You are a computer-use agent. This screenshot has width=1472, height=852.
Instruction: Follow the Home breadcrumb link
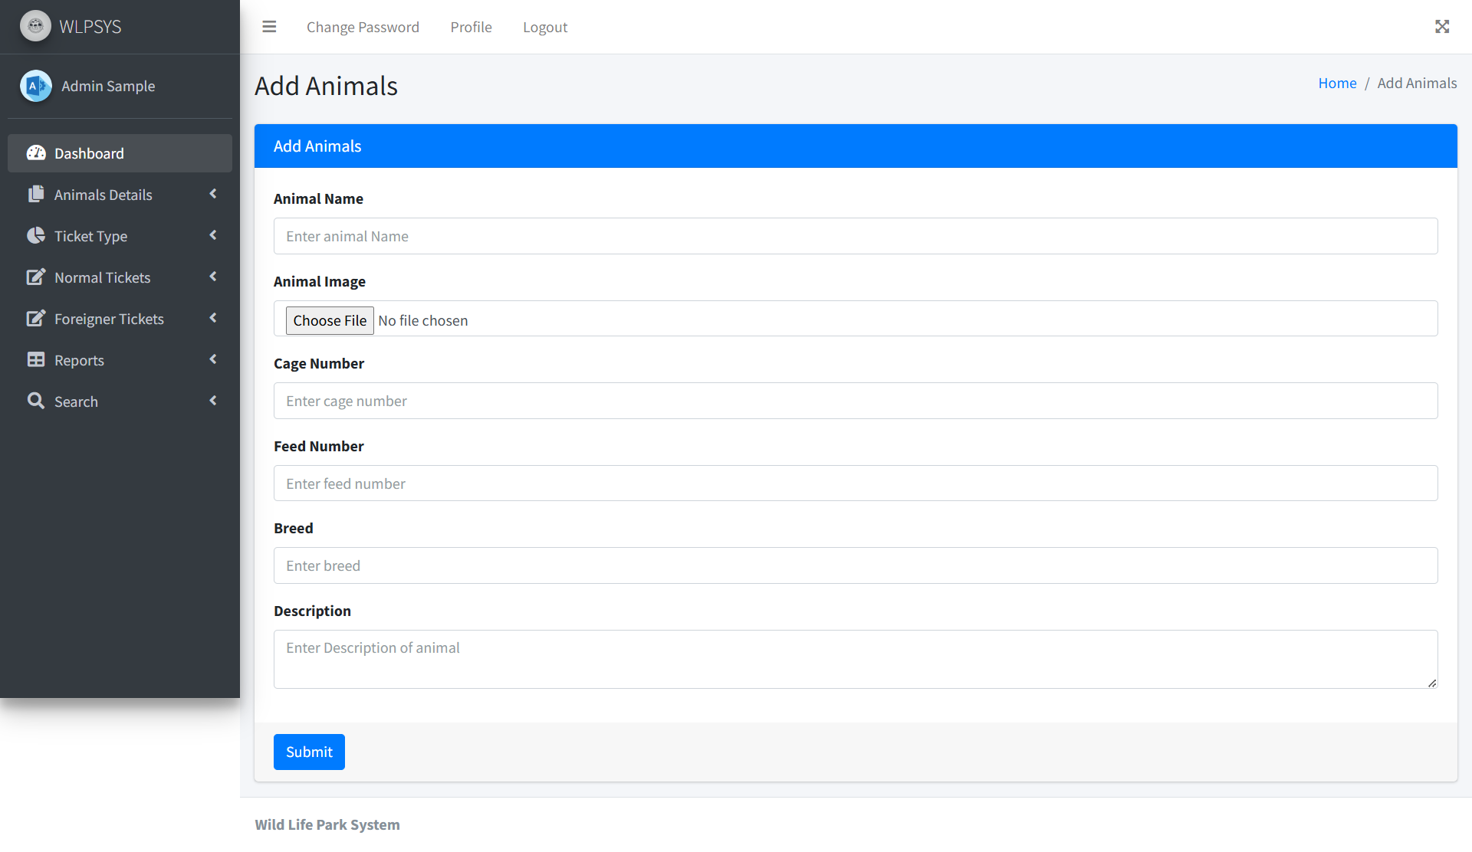tap(1337, 83)
